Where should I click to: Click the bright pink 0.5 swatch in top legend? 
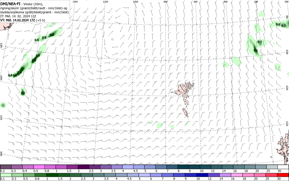[x=39, y=167]
